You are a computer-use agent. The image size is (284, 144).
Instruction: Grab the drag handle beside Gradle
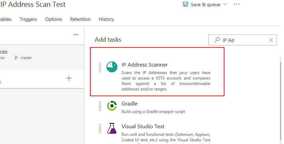coord(100,106)
